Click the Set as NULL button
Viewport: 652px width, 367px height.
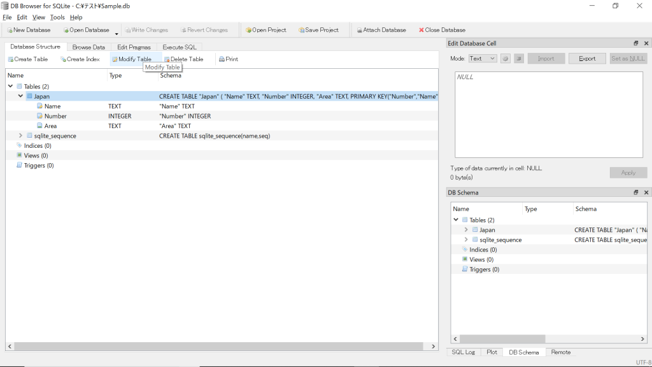(628, 59)
